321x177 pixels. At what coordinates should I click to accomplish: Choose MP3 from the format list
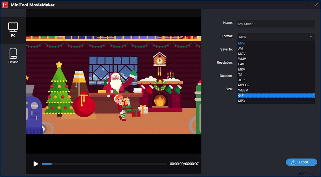[x=276, y=101]
